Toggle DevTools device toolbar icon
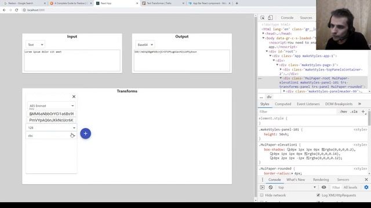This screenshot has height=208, width=371. [270, 18]
